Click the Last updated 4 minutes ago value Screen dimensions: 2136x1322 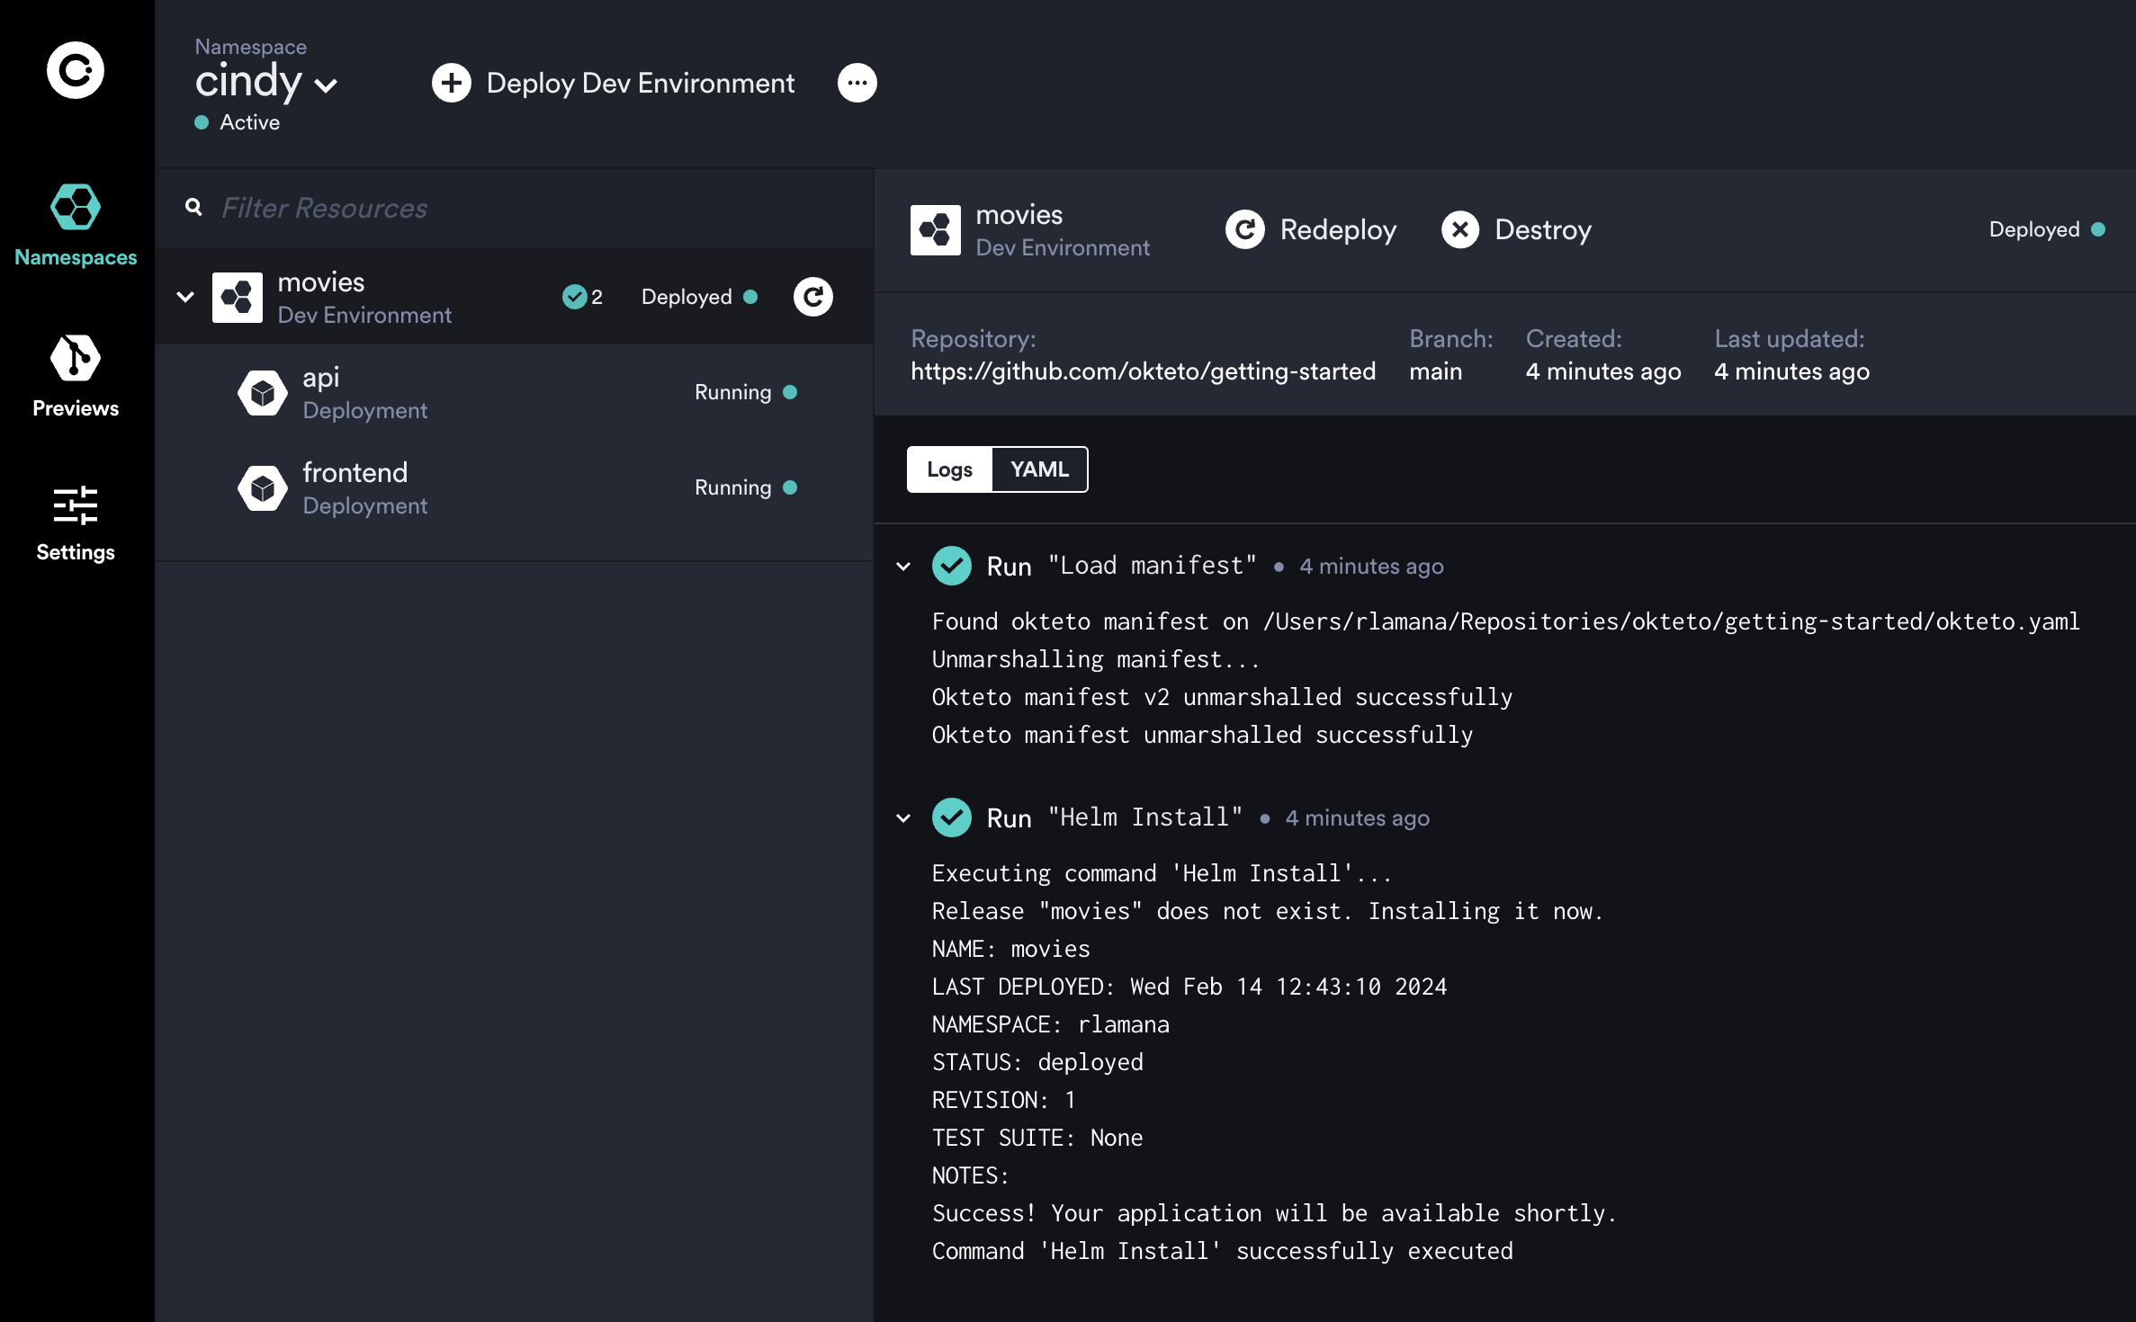(1791, 371)
